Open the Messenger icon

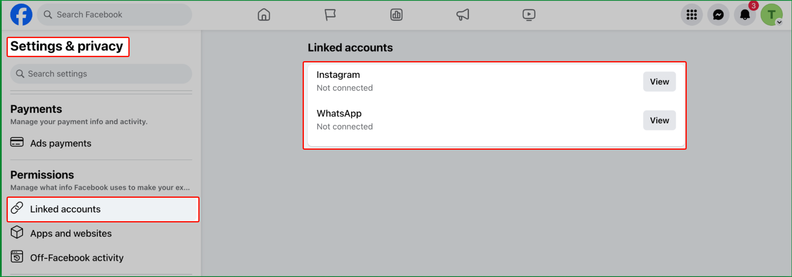pyautogui.click(x=718, y=15)
